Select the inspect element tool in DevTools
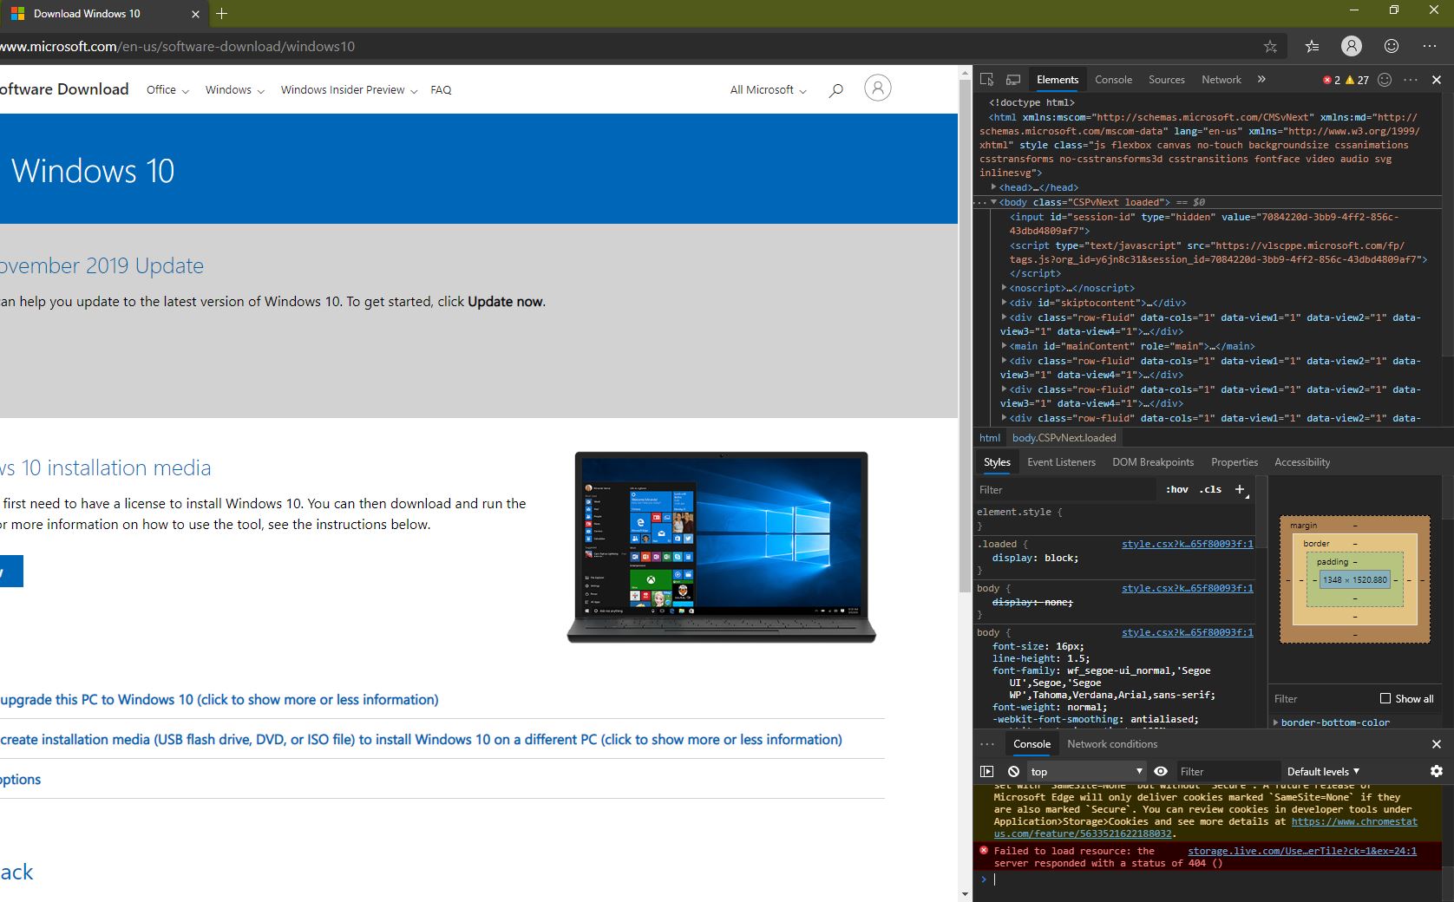 (x=986, y=79)
